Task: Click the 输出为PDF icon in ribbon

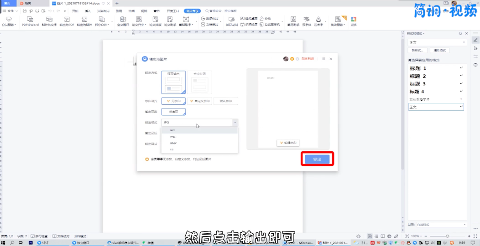Action: click(67, 21)
